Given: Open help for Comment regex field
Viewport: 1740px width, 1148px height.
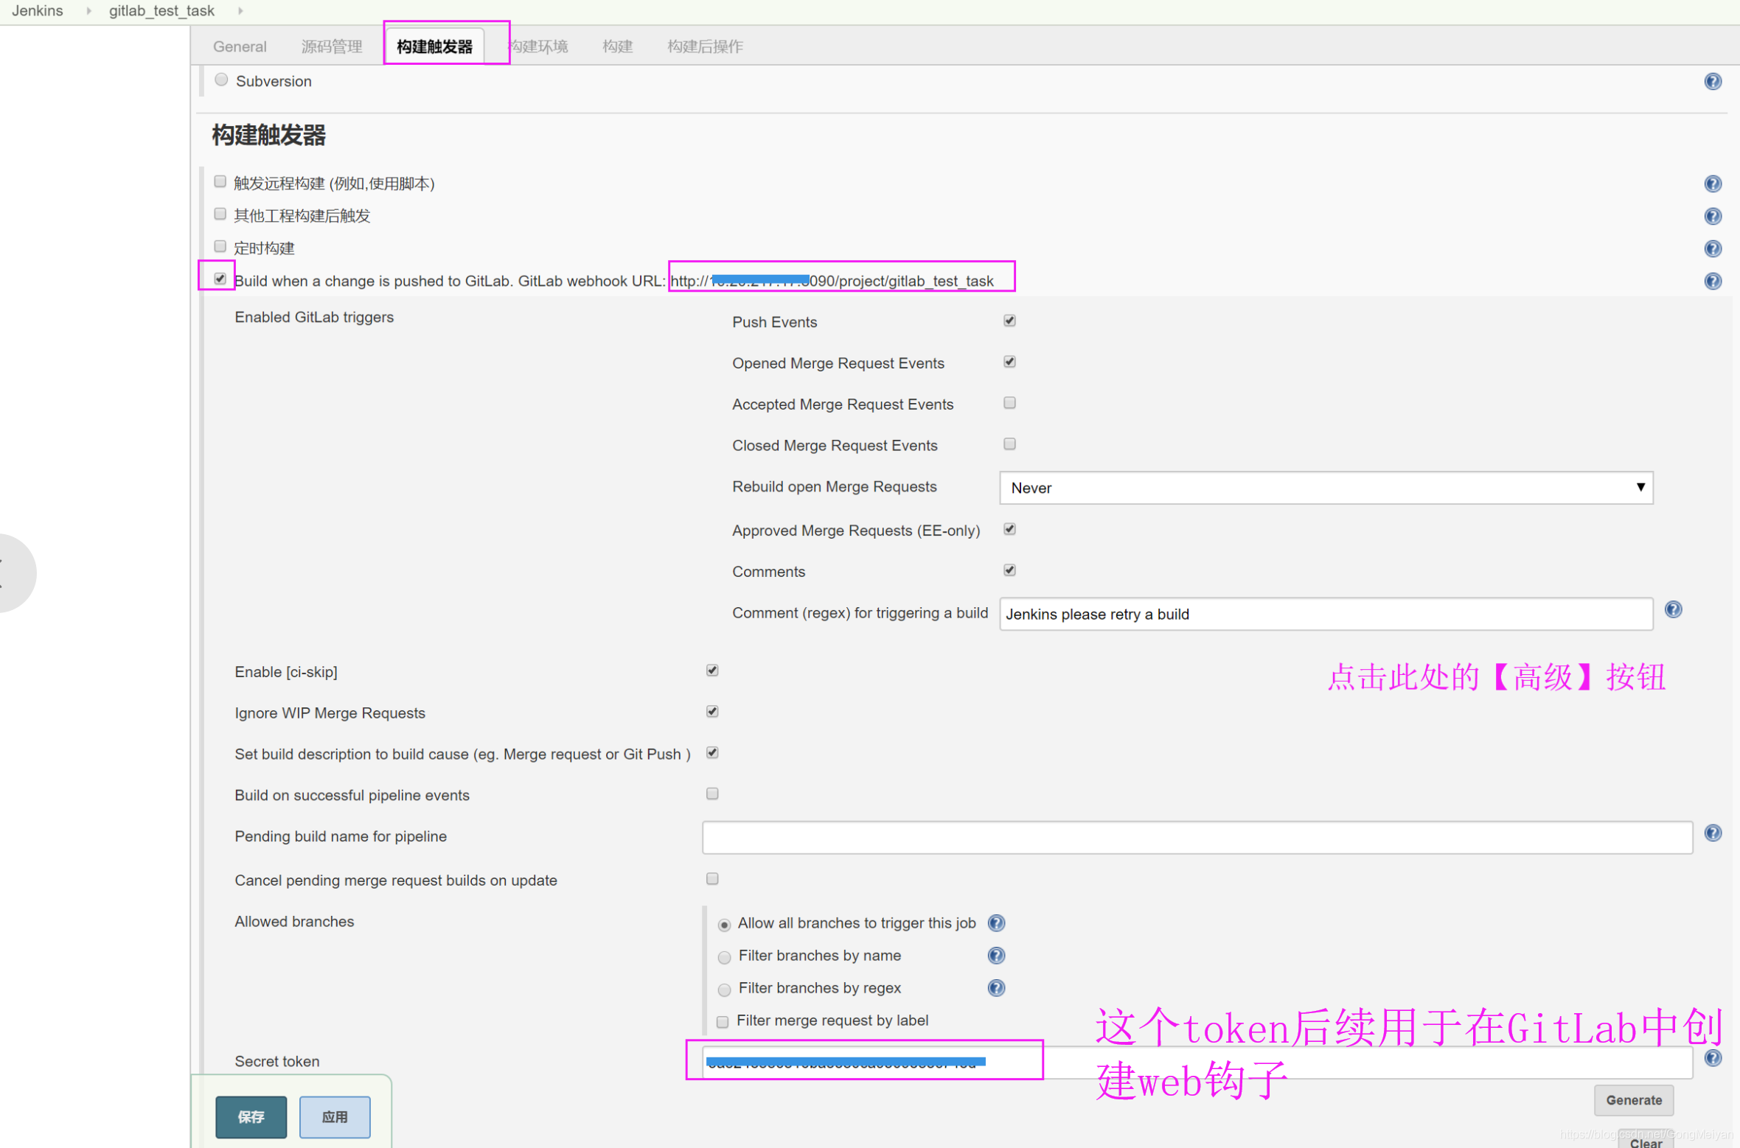Looking at the screenshot, I should pos(1673,609).
